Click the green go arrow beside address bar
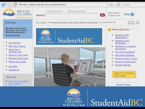 tap(112, 5)
